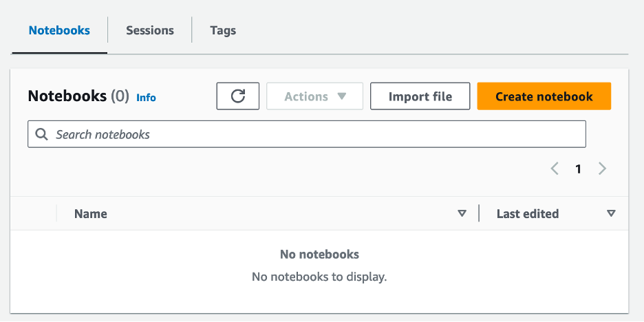
Task: Click the Last edited column header
Action: click(x=527, y=214)
